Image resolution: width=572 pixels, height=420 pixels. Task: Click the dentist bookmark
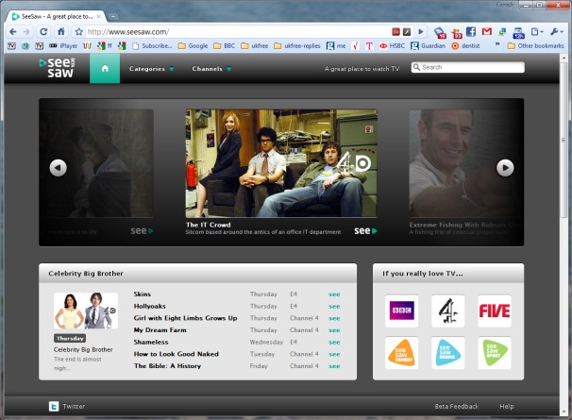tap(465, 45)
